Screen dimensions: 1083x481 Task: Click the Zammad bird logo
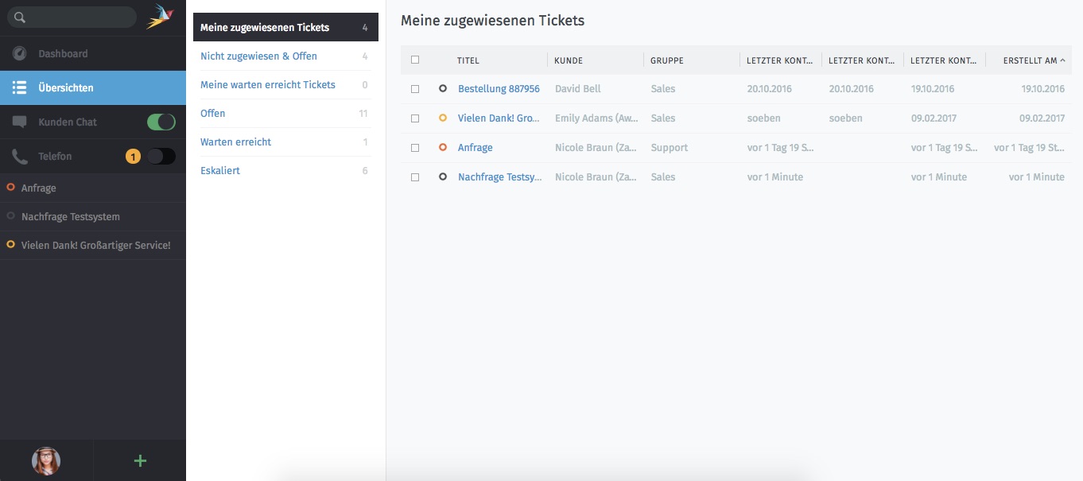pyautogui.click(x=161, y=17)
